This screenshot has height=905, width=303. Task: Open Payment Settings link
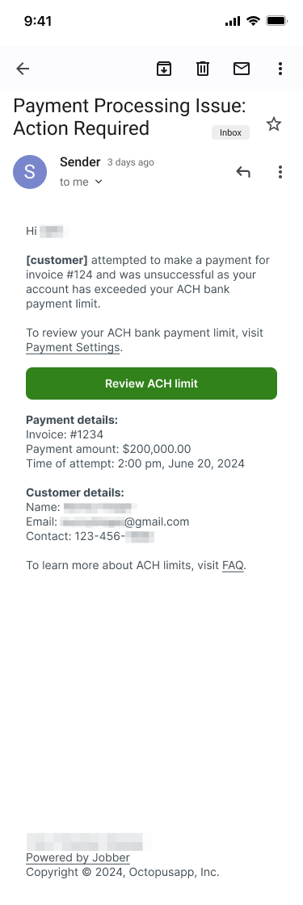(x=74, y=347)
